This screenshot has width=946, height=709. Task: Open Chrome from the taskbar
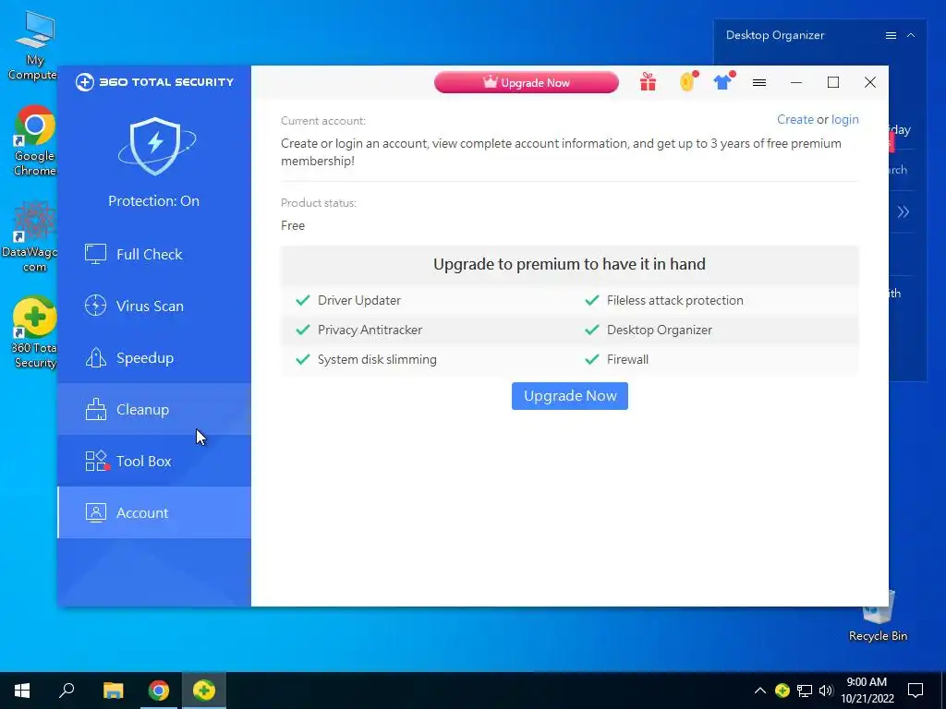pos(159,691)
